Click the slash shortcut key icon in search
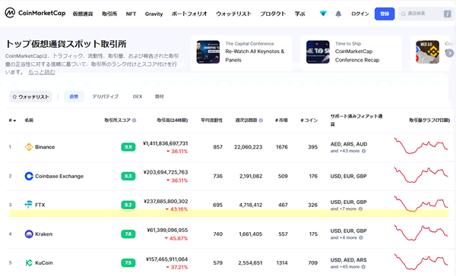 pos(448,14)
